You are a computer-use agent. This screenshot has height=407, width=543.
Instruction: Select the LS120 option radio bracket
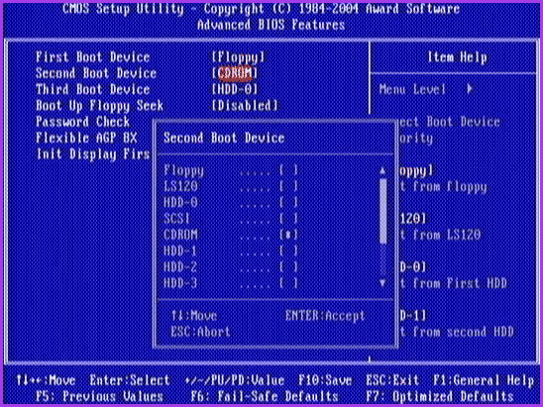click(x=288, y=186)
